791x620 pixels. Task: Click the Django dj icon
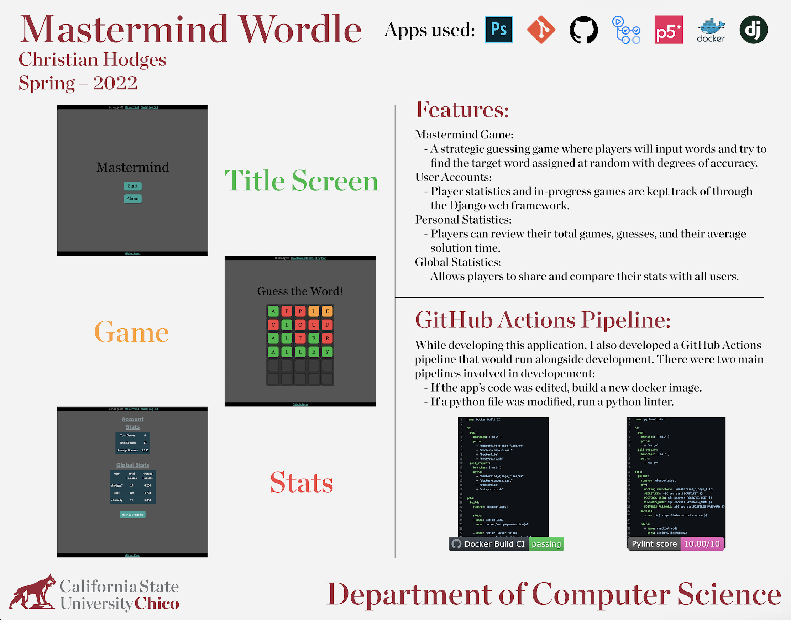click(x=753, y=30)
